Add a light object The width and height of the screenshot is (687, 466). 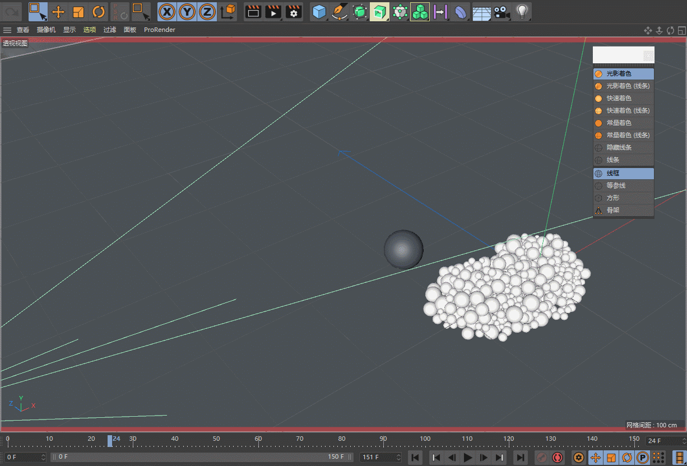(x=522, y=11)
